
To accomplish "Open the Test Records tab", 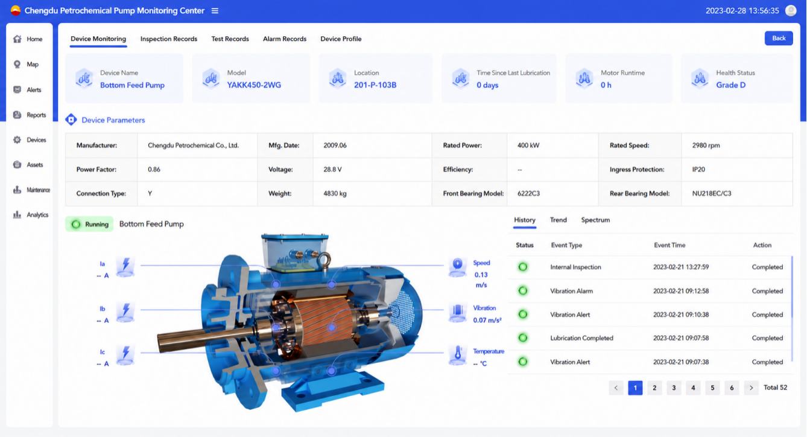I will [x=230, y=39].
